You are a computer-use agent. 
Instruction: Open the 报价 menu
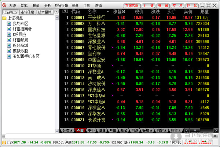click(x=36, y=5)
